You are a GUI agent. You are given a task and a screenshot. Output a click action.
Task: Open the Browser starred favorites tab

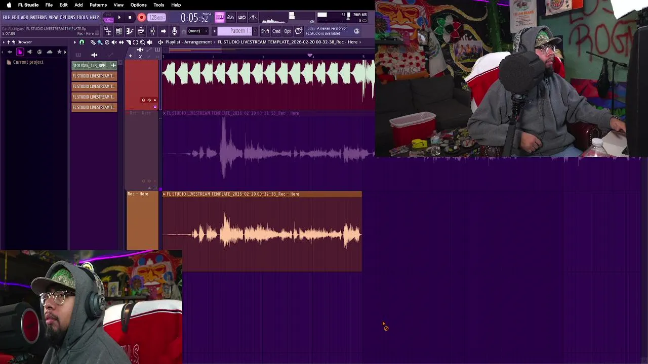[x=59, y=52]
